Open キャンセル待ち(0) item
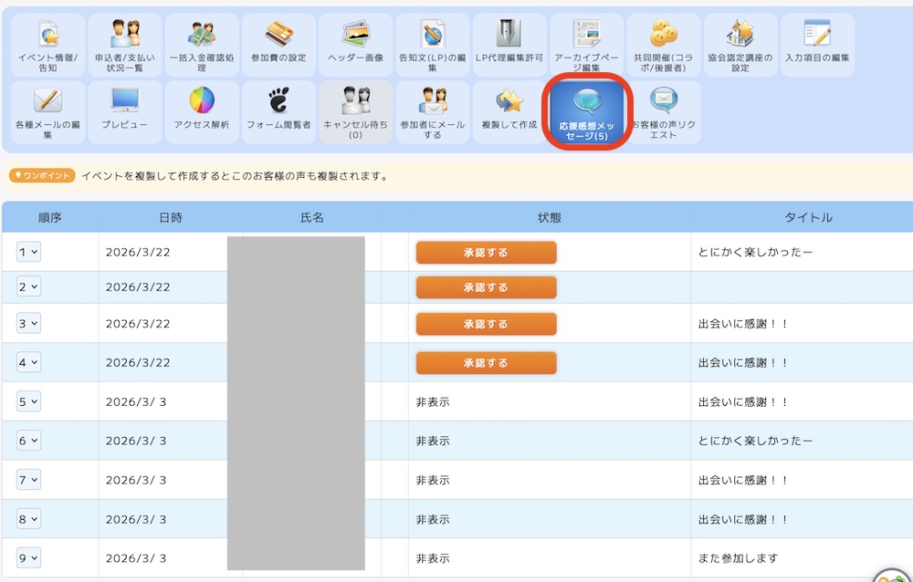The image size is (913, 582). pos(356,112)
